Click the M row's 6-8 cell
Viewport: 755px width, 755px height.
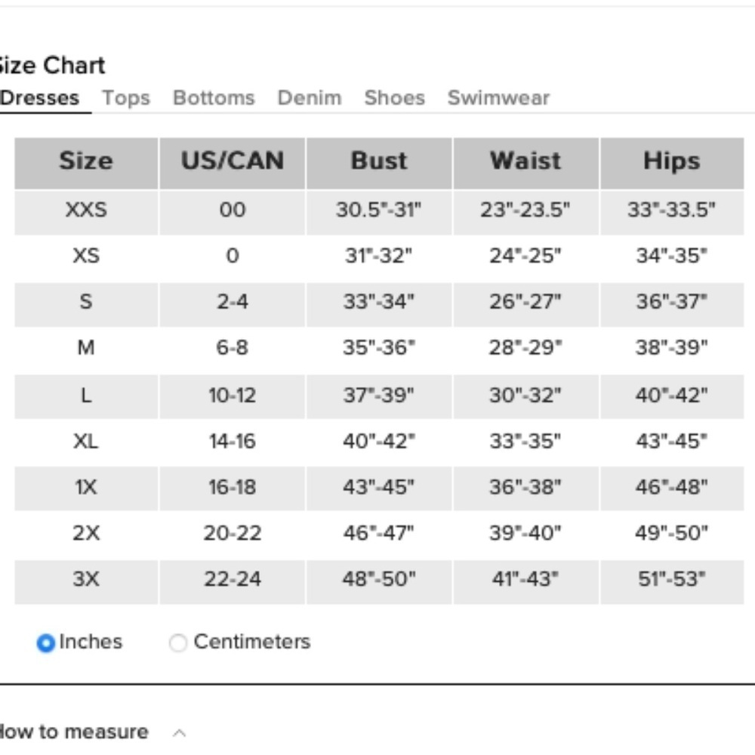coord(232,348)
